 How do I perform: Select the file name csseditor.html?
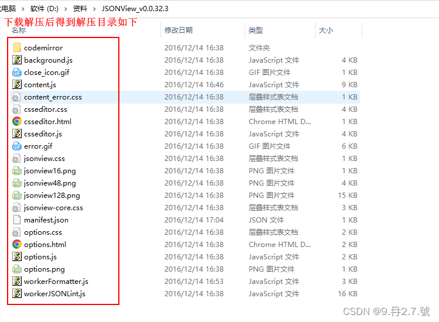47,122
